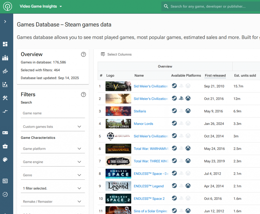Open the briefcase icon in sidebar
The width and height of the screenshot is (260, 214).
click(5, 146)
